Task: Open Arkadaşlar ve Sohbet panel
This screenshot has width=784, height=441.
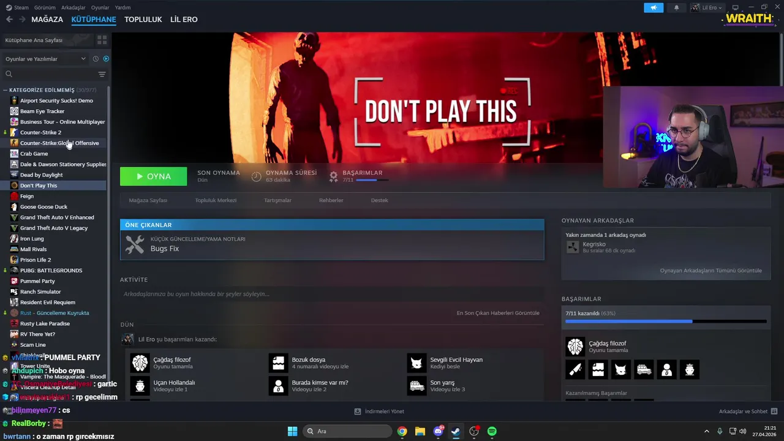Action: pyautogui.click(x=748, y=412)
